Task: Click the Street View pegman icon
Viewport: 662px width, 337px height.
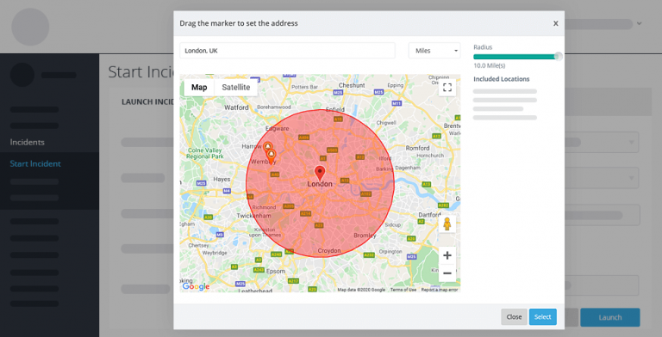Action: click(447, 224)
